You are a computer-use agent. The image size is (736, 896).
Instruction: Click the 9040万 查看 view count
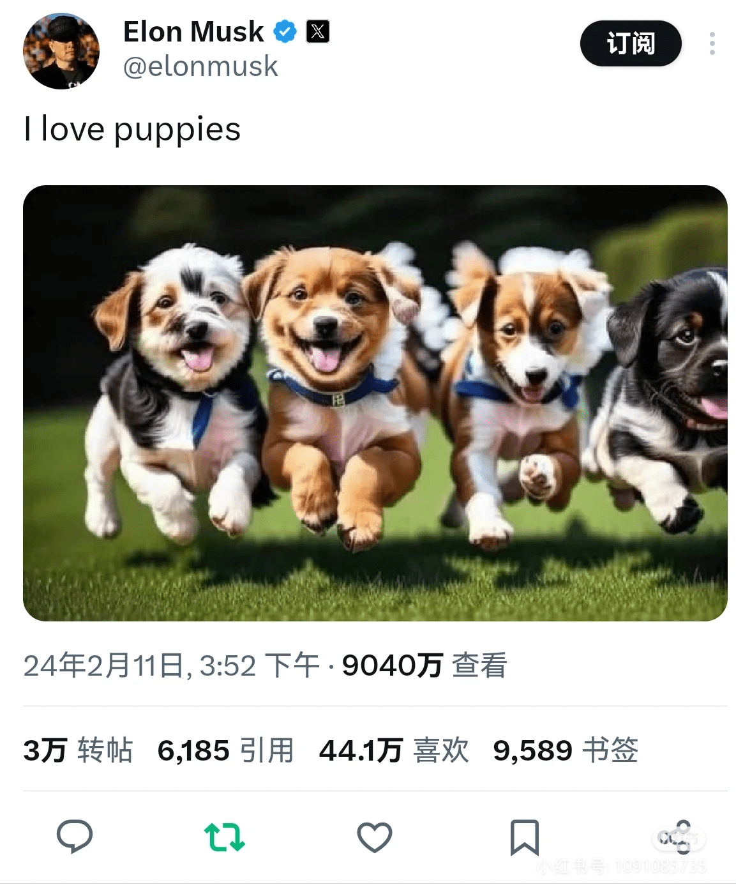pos(424,665)
